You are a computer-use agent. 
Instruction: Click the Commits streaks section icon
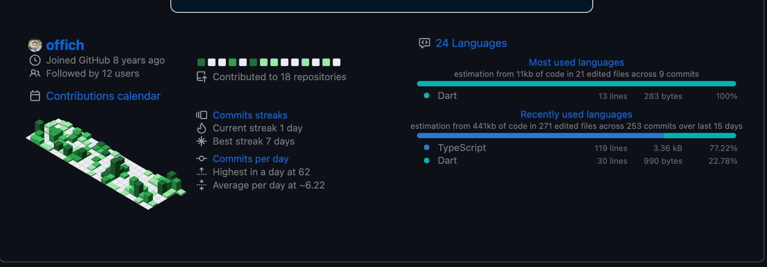[x=202, y=115]
